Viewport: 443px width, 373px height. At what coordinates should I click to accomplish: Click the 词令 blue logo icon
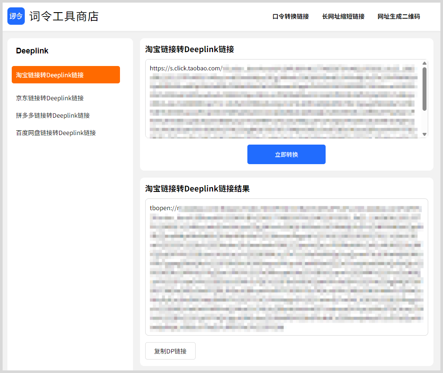click(x=16, y=16)
